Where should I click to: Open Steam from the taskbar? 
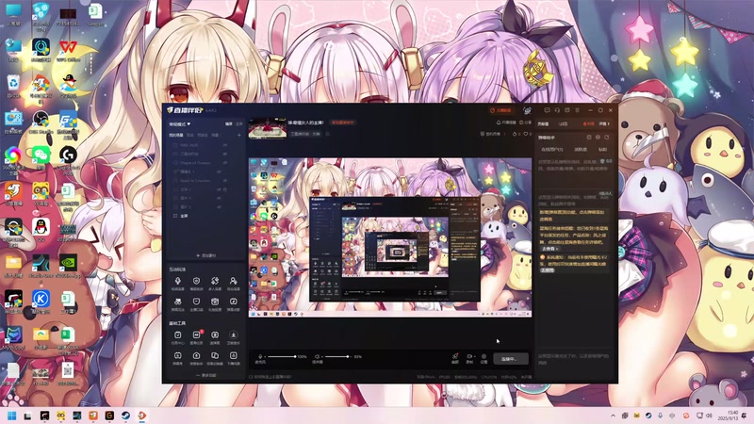click(125, 416)
